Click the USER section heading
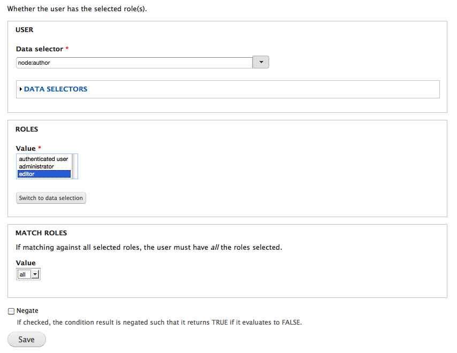 25,30
